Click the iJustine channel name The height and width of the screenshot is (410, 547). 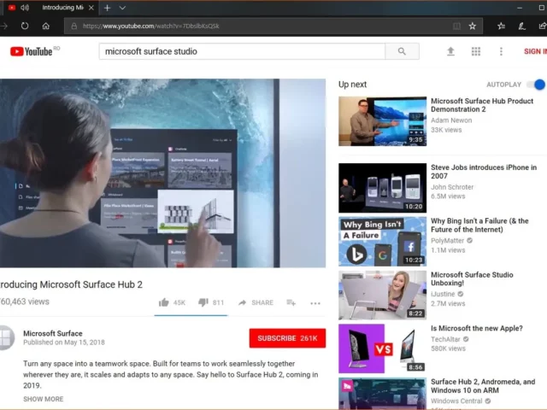[x=443, y=294]
